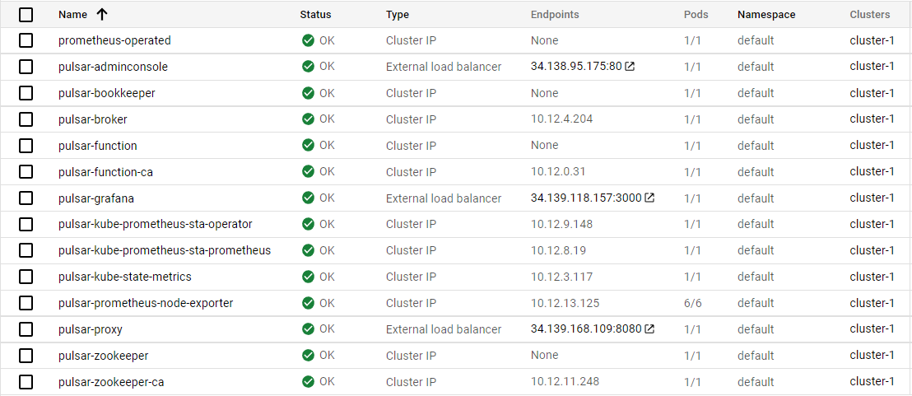This screenshot has height=396, width=912.
Task: Toggle the select-all checkbox in header
Action: [26, 14]
